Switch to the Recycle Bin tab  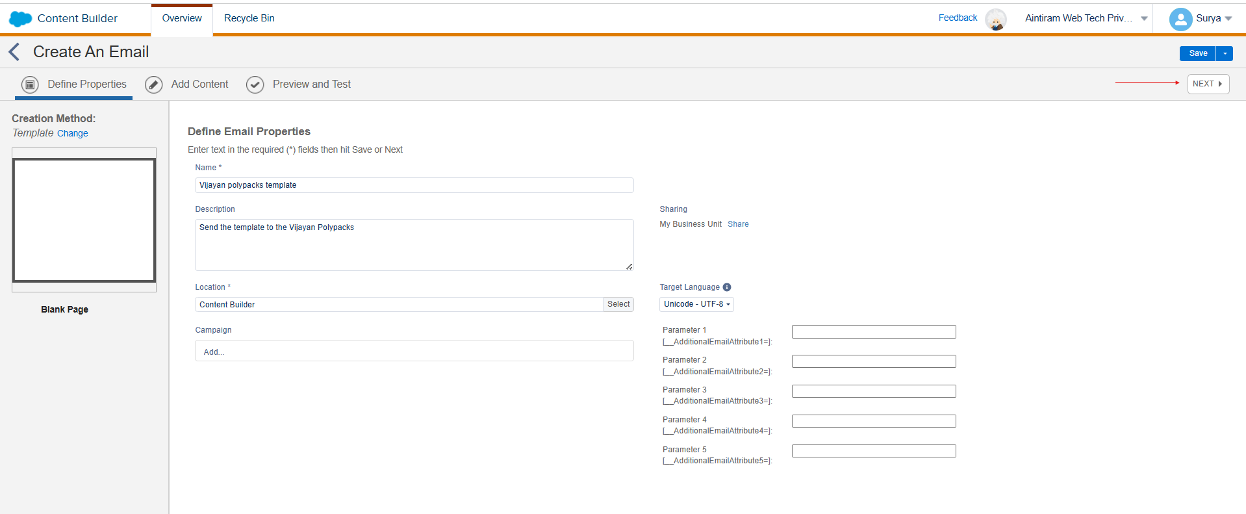coord(249,18)
